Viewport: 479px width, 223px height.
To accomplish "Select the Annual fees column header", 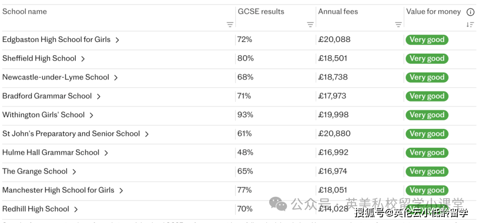I will pos(338,12).
